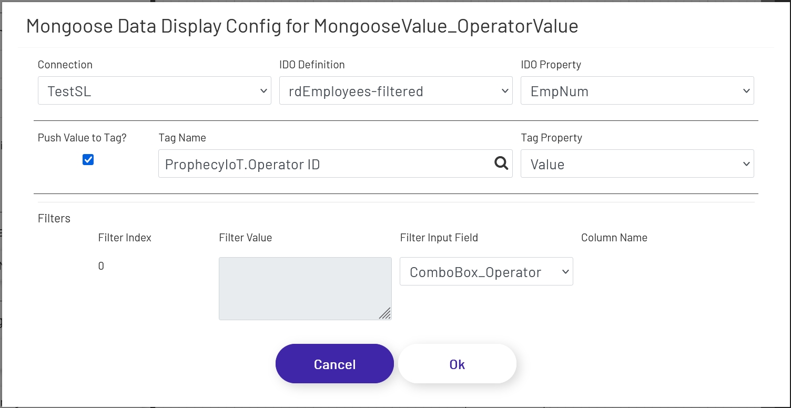
Task: Change the IDO Property from EmpNum
Action: coord(637,90)
